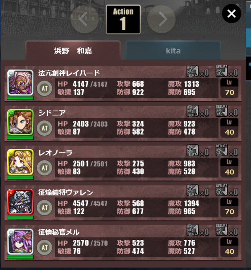Click the DEBUFF icon for 征焔鎧将ヴァレン
The width and height of the screenshot is (251, 270).
(222, 190)
